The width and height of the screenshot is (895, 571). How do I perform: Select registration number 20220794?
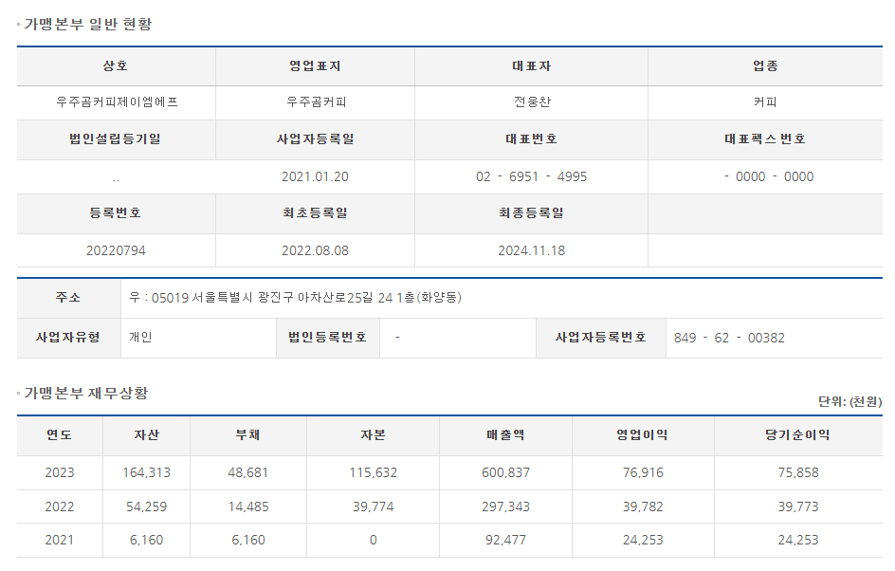click(x=116, y=250)
